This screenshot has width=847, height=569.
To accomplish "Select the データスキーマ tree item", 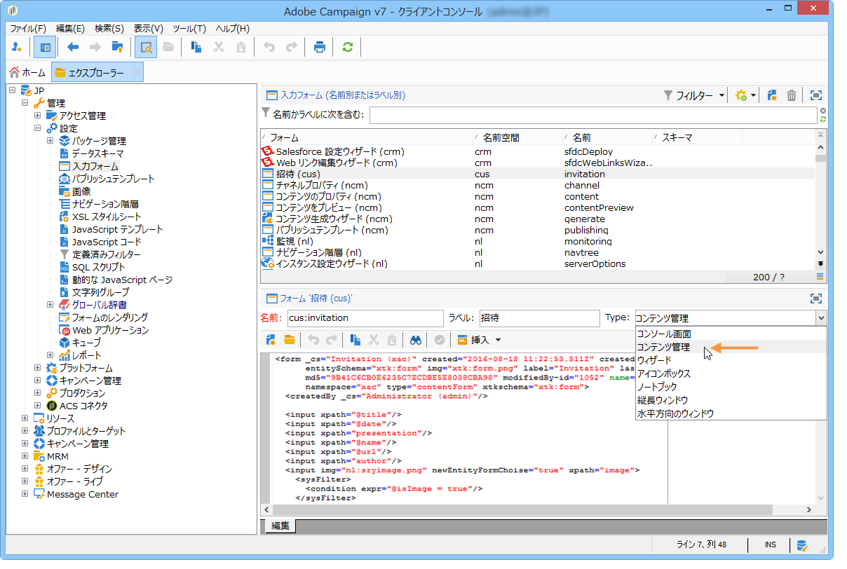I will click(98, 153).
